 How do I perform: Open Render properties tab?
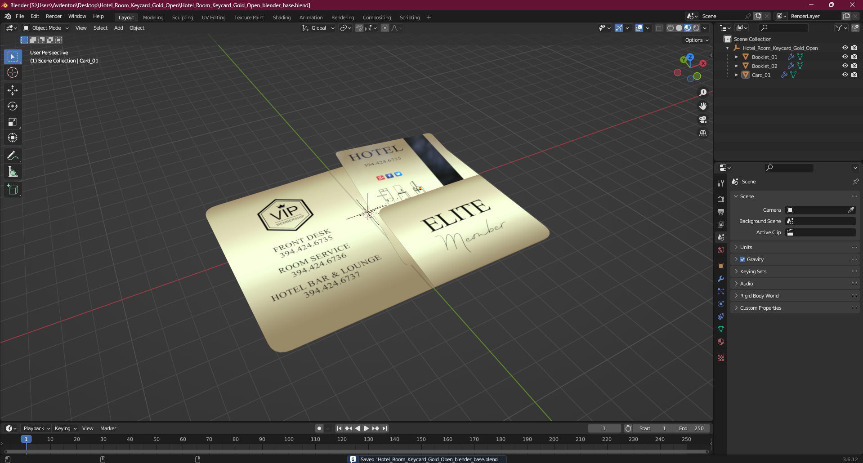[721, 199]
